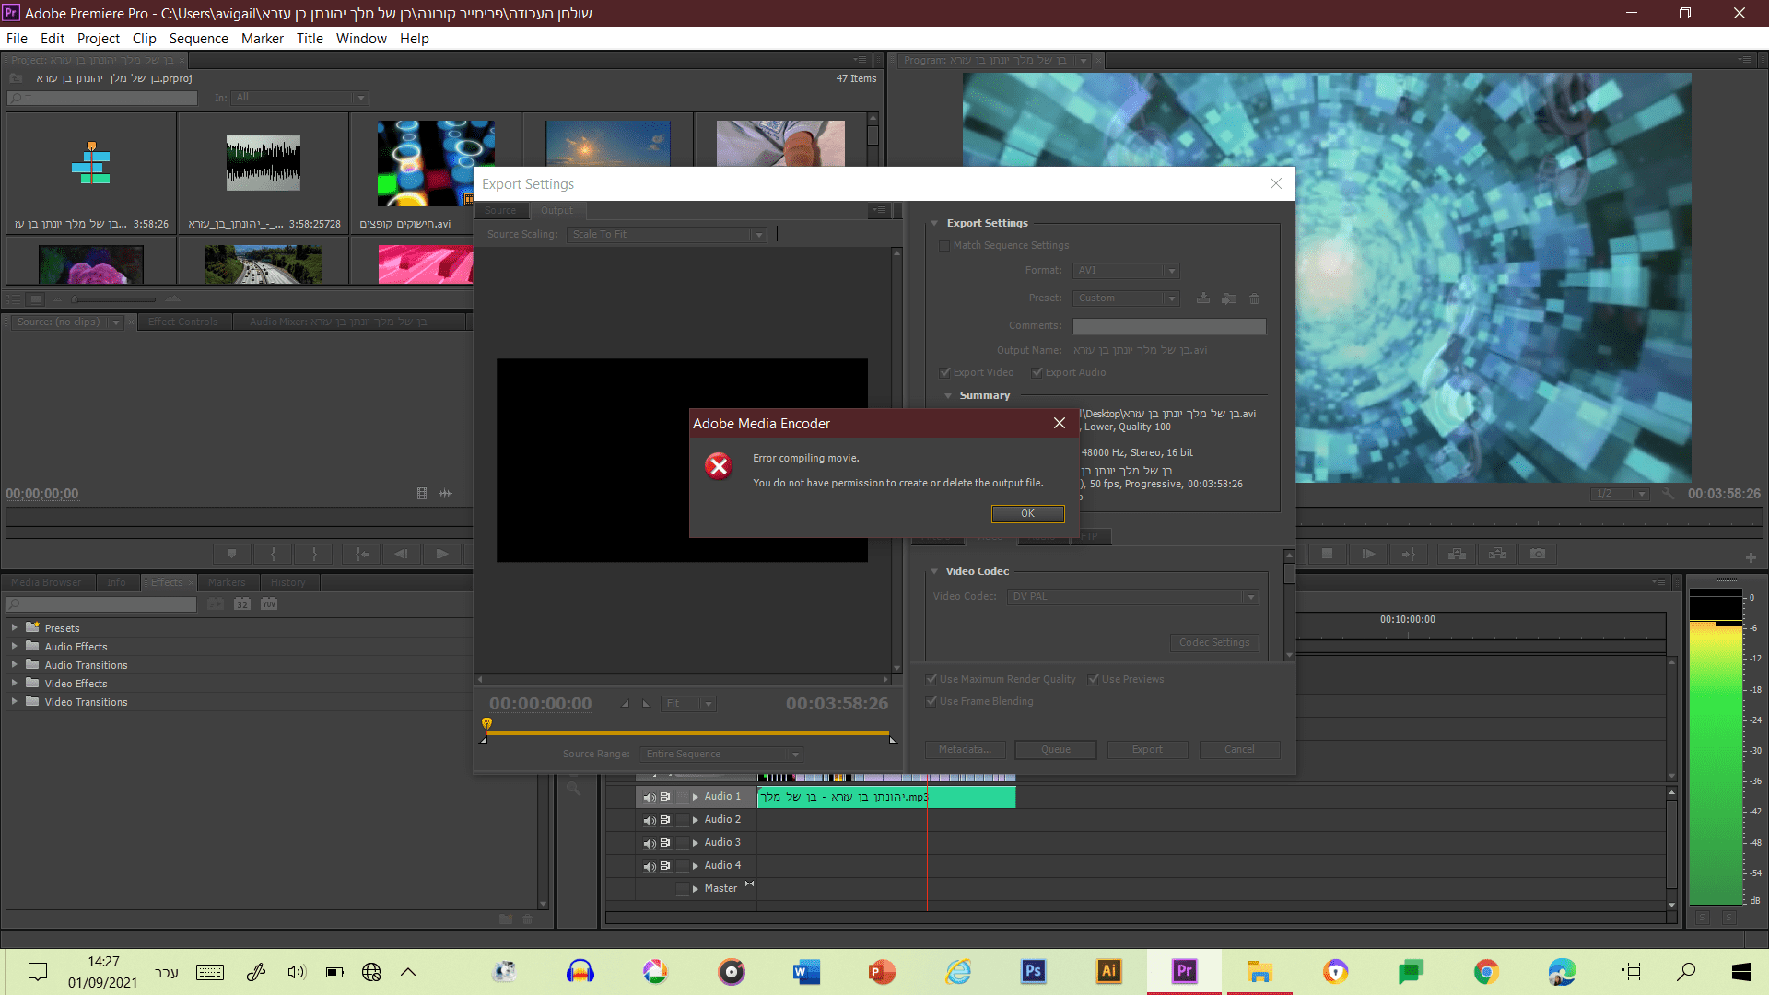The width and height of the screenshot is (1769, 995).
Task: Click the Button Editor plus icon
Action: [x=1751, y=557]
